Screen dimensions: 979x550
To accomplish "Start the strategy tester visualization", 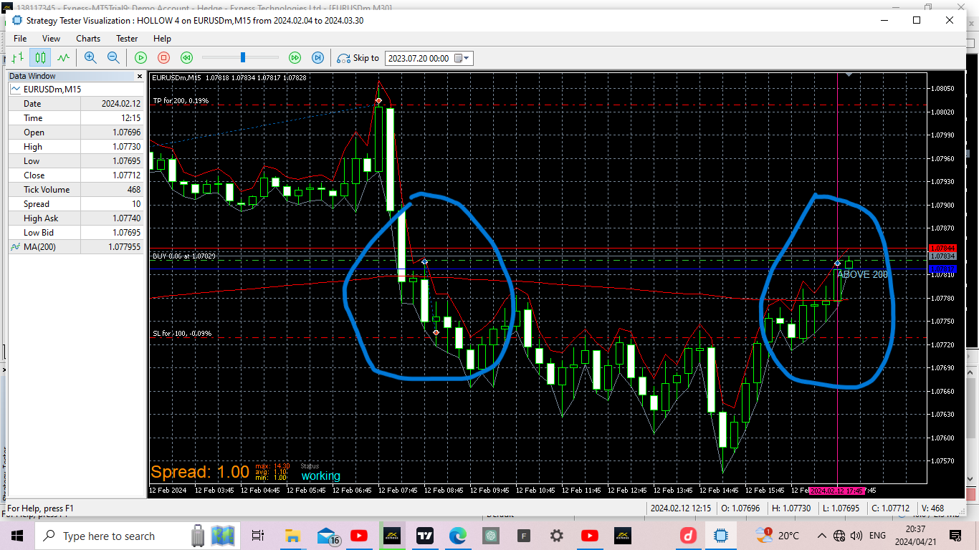I will click(x=141, y=58).
